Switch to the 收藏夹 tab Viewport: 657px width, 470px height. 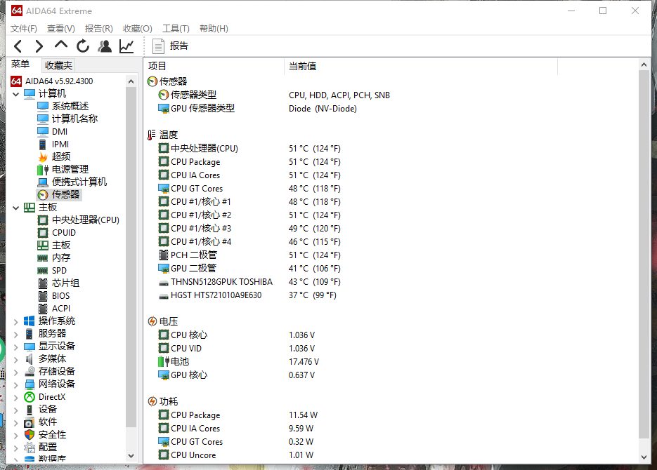58,65
